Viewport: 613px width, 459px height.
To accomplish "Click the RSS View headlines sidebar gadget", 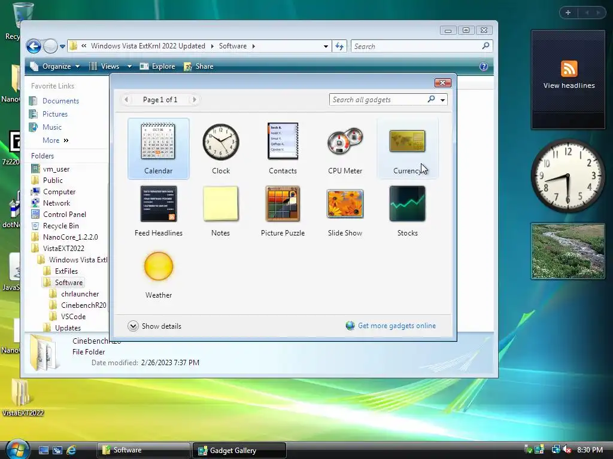I will (x=568, y=79).
